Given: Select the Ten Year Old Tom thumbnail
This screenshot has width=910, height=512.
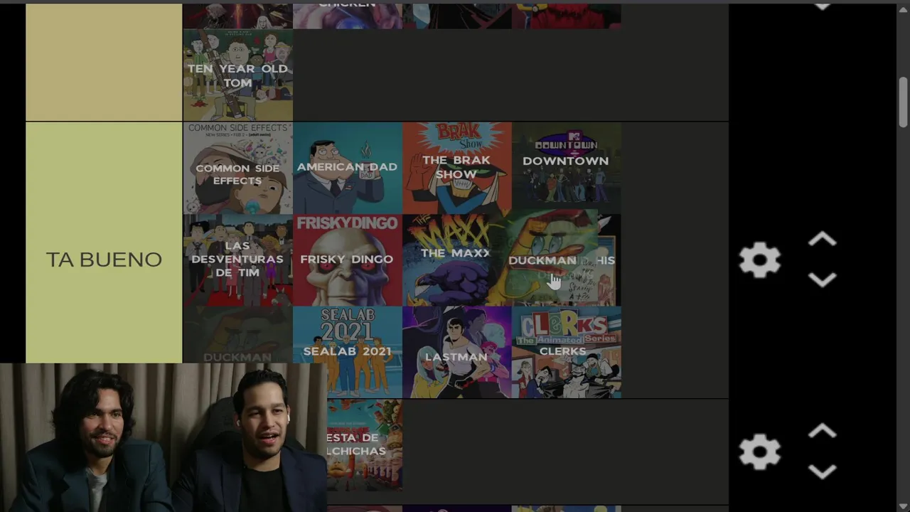Looking at the screenshot, I should tap(237, 75).
